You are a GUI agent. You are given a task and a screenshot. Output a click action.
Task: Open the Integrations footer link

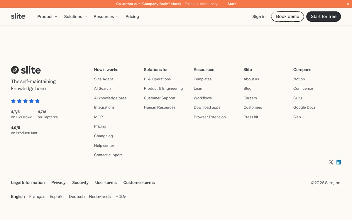(104, 107)
